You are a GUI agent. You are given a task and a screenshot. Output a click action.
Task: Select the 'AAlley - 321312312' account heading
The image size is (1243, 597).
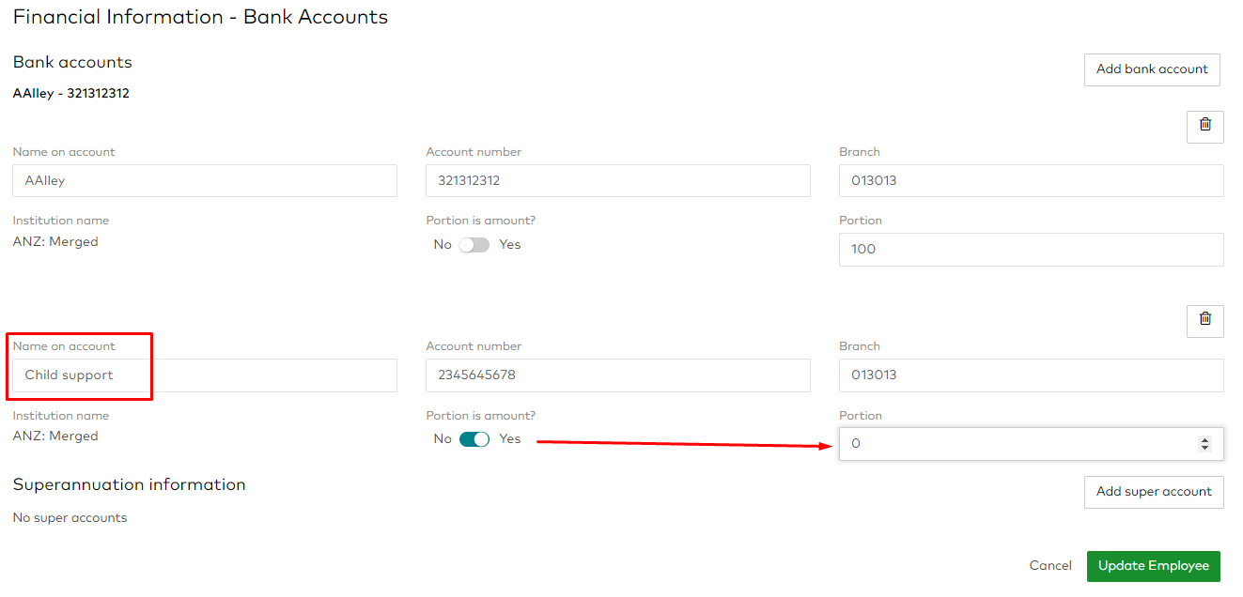[71, 94]
